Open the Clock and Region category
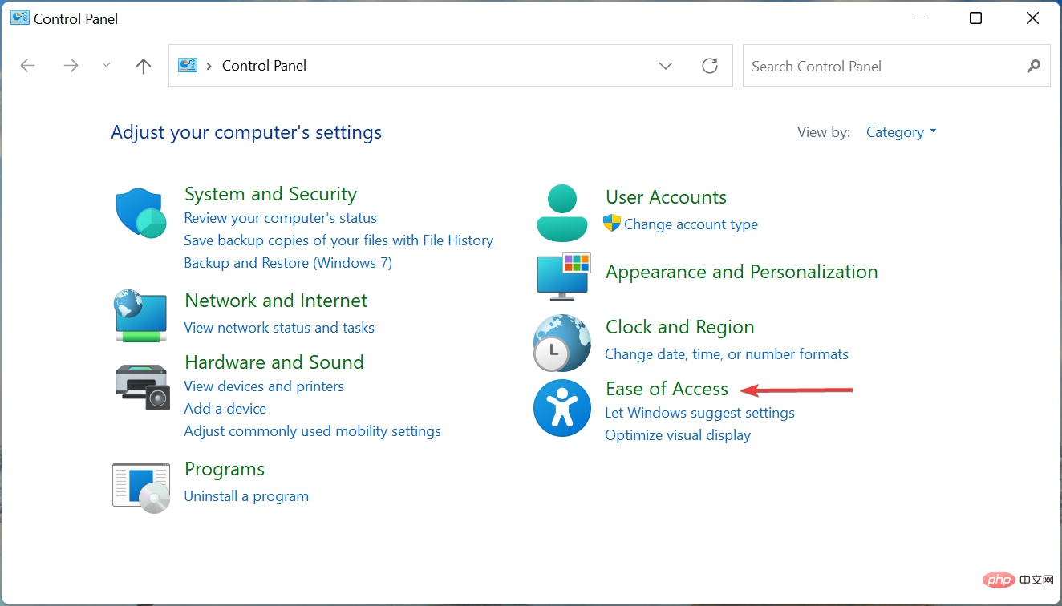 pyautogui.click(x=680, y=327)
